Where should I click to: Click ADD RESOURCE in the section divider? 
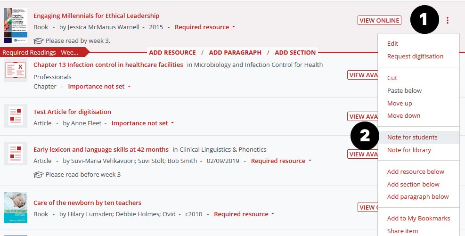(172, 53)
